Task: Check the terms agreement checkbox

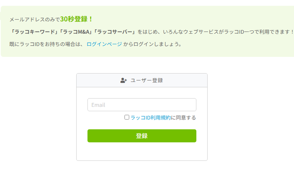Action: (x=127, y=117)
